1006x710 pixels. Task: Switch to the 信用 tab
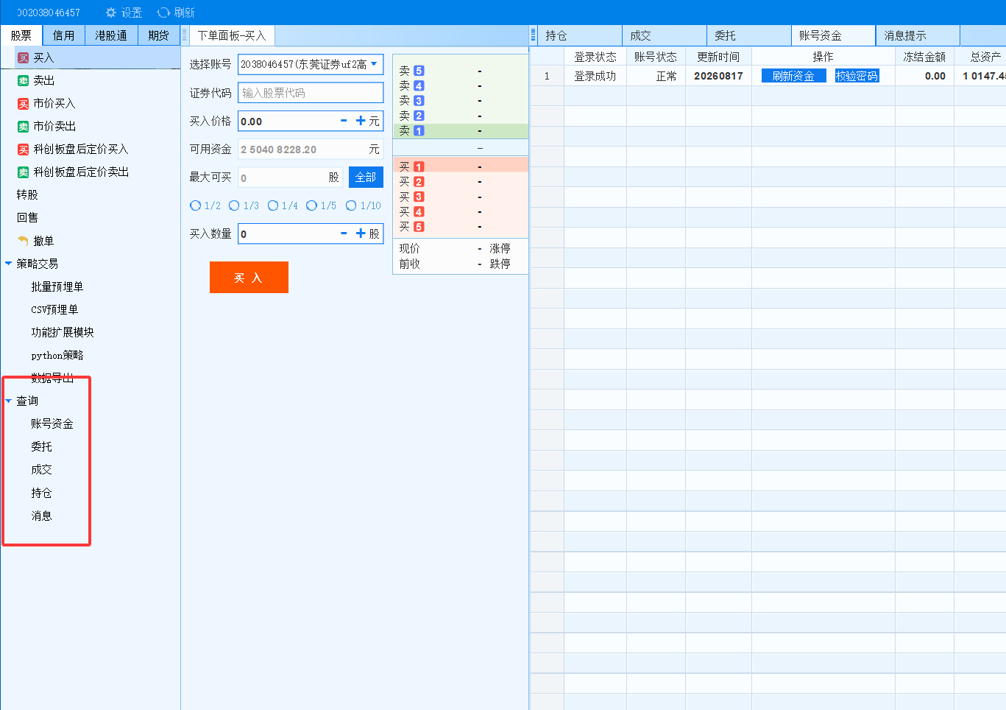pos(63,35)
